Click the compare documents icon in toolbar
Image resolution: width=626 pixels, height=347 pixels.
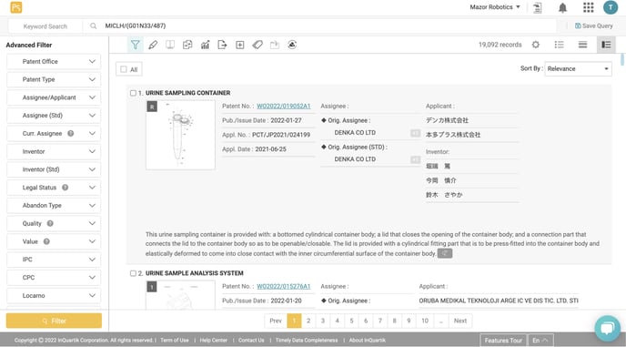coord(187,45)
